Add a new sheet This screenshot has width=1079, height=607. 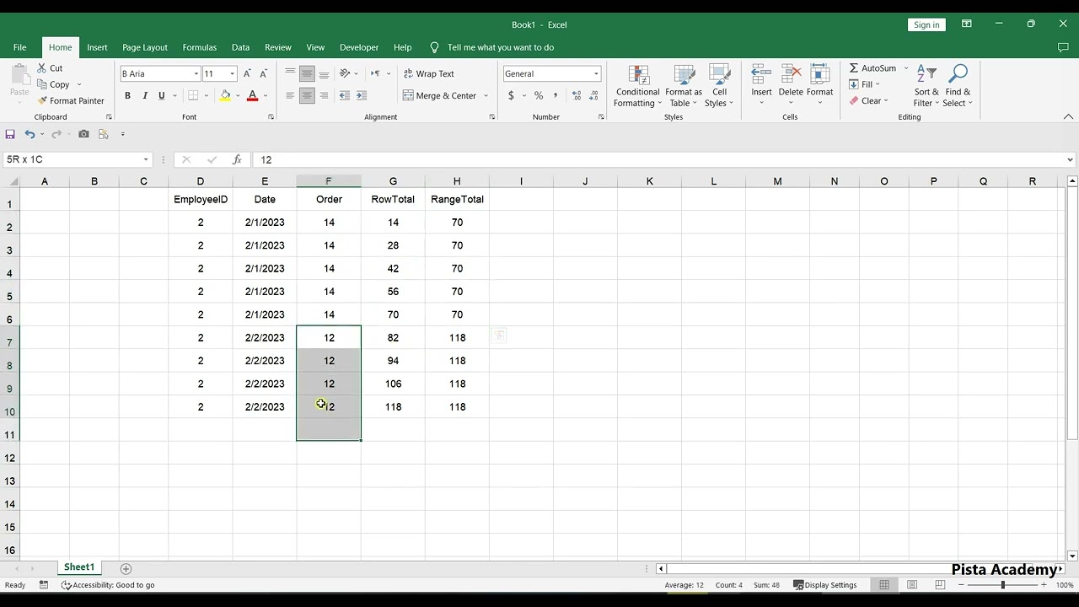click(126, 568)
